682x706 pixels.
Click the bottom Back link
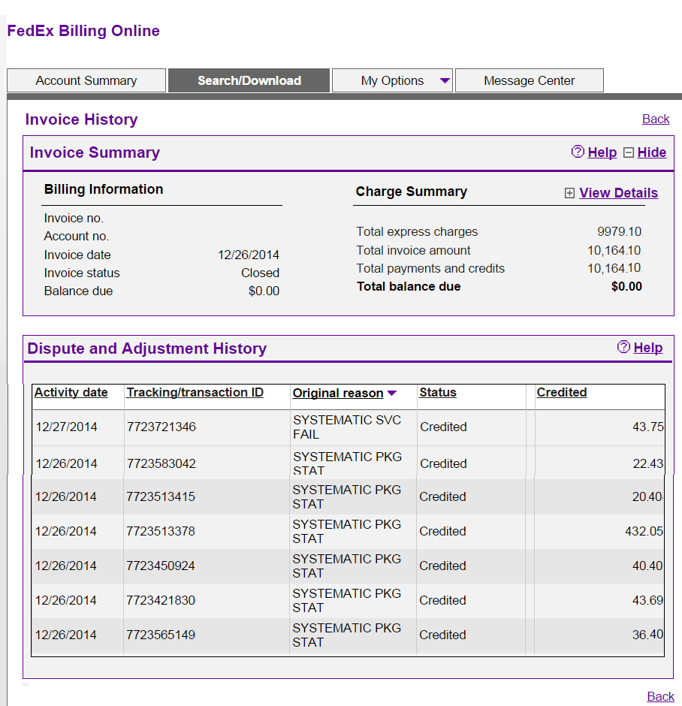coord(660,696)
